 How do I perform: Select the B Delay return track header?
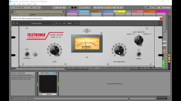(x=150, y=12)
